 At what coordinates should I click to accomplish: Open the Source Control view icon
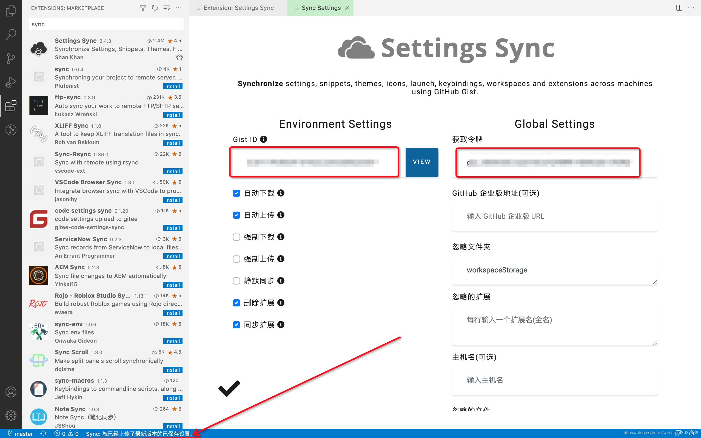tap(11, 58)
